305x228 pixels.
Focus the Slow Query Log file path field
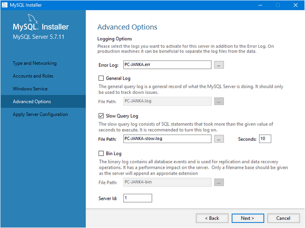tap(167, 139)
